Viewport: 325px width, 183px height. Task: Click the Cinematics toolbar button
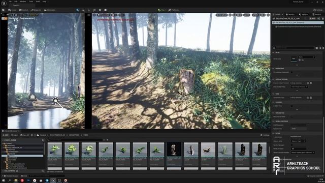(x=50, y=10)
